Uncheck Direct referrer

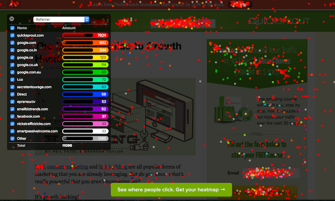12,94
